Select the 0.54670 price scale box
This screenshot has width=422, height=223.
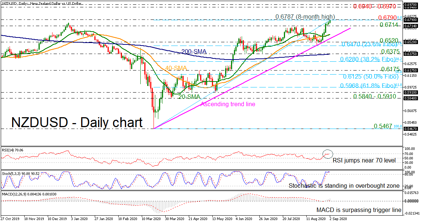click(410, 129)
